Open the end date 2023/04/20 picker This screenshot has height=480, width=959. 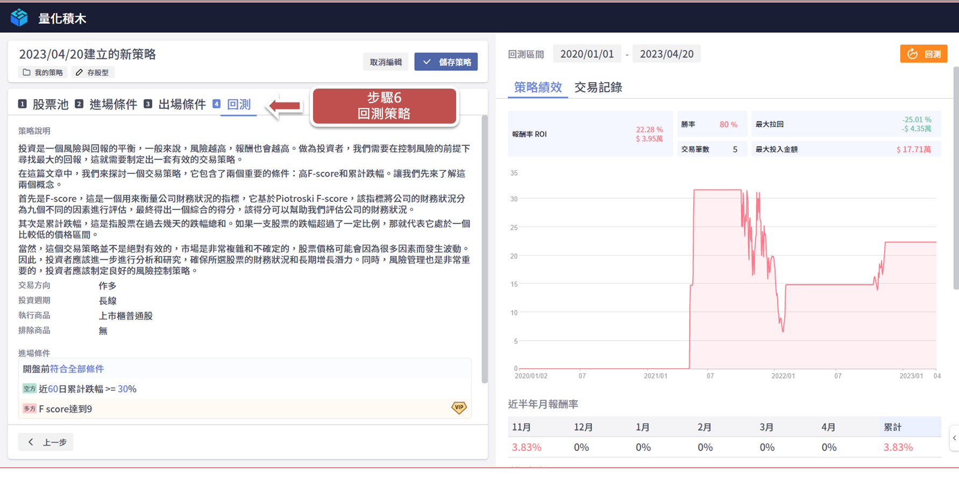[666, 54]
